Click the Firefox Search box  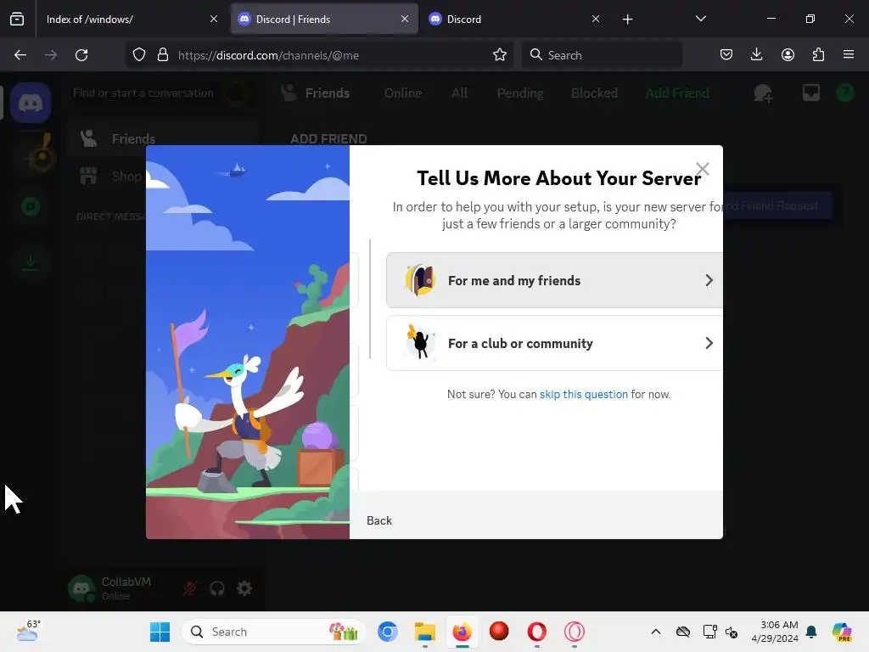pyautogui.click(x=602, y=55)
